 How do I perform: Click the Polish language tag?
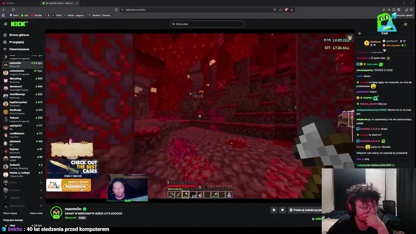(x=82, y=218)
